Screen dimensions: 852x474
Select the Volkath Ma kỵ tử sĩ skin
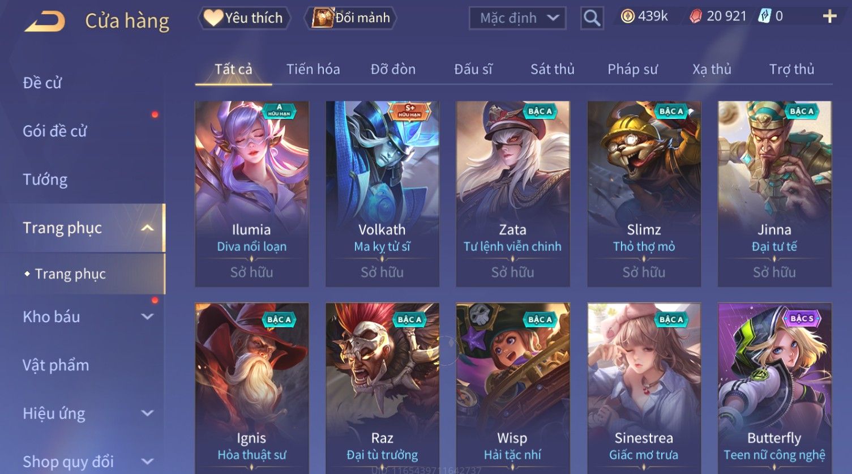(x=382, y=194)
